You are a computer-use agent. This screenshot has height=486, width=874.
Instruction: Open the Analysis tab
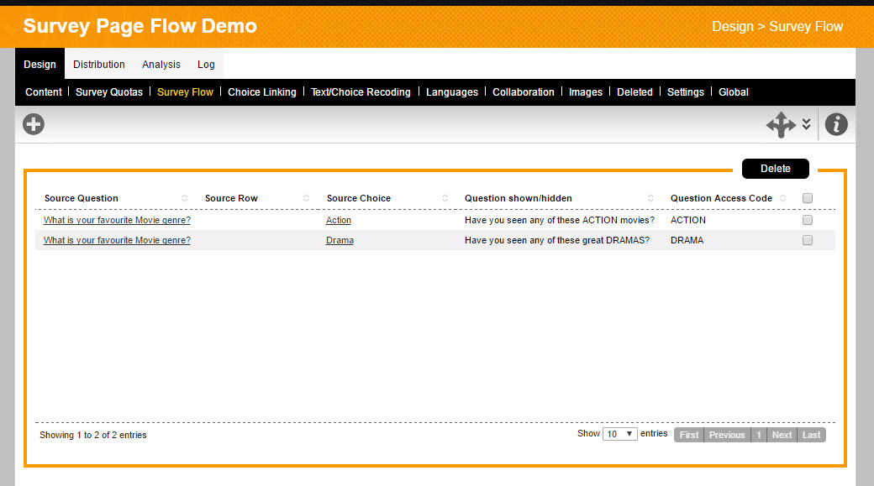point(161,65)
